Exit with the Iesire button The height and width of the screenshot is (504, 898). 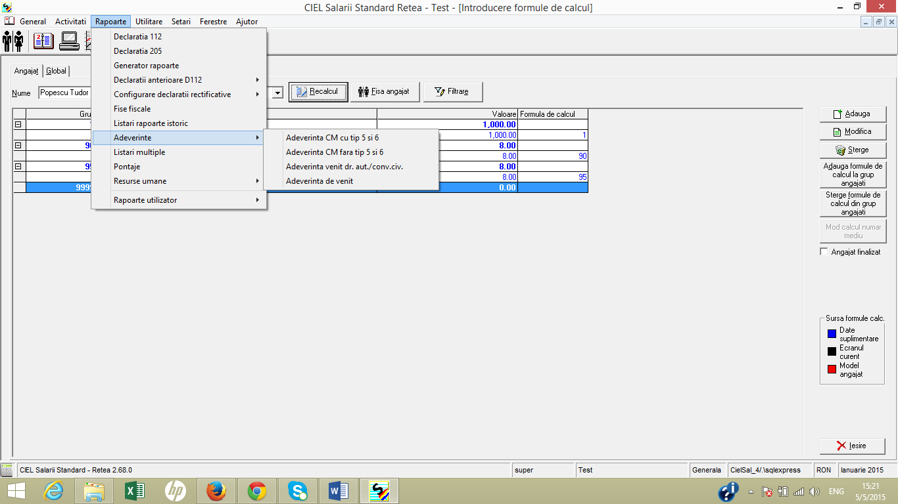(x=853, y=446)
